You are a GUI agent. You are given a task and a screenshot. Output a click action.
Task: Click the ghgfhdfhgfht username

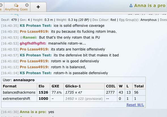point(33,43)
